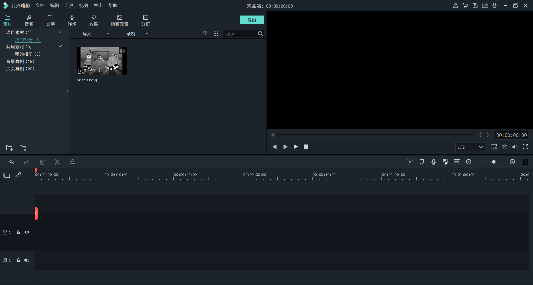Open the filter funnel icon in media panel
Screen dimensions: 533x285
click(205, 34)
